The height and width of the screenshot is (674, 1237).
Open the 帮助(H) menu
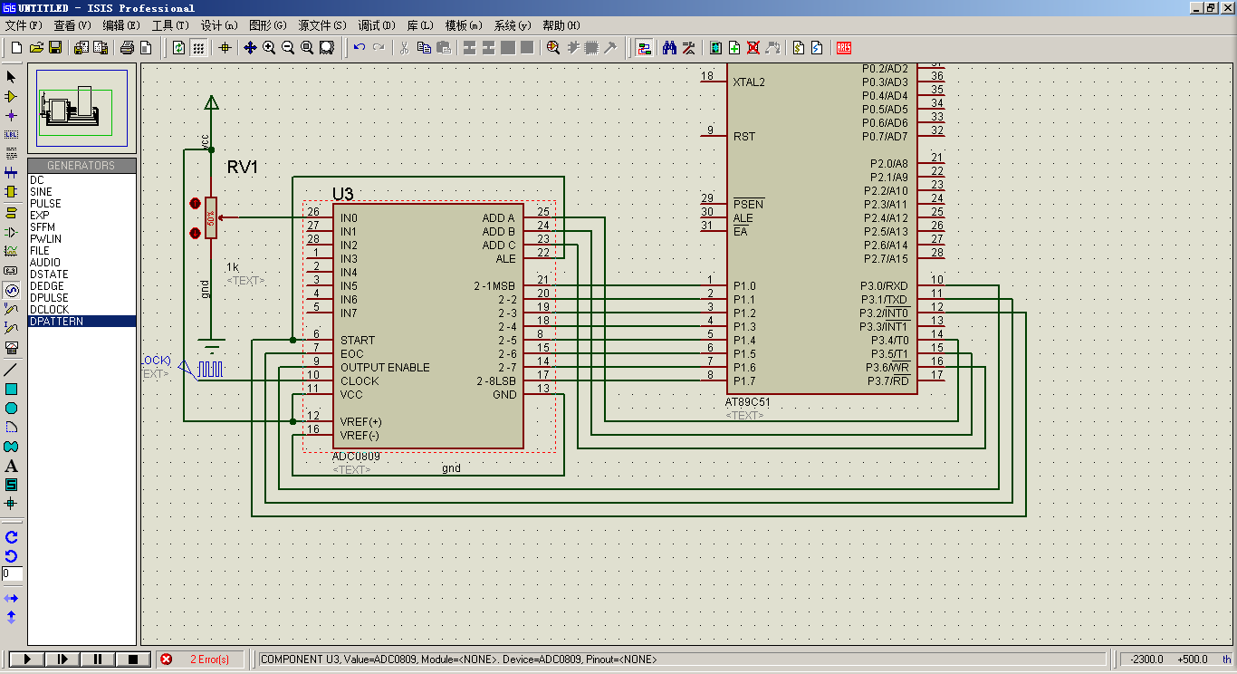(561, 25)
